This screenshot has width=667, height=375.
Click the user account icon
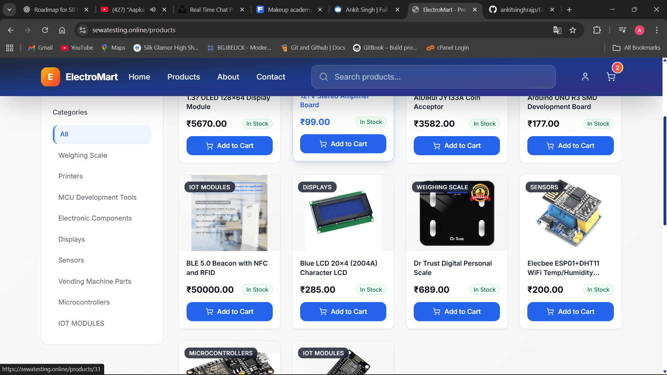click(x=585, y=77)
